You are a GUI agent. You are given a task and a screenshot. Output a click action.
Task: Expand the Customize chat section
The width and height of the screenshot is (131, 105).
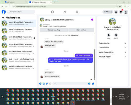pyautogui.click(x=112, y=43)
